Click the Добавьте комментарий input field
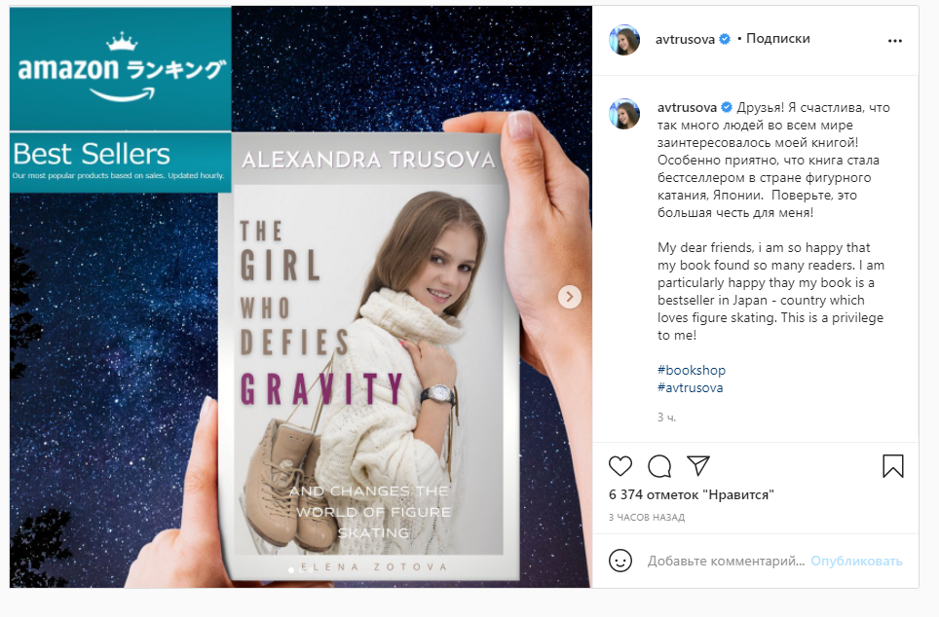This screenshot has height=617, width=939. (x=726, y=561)
